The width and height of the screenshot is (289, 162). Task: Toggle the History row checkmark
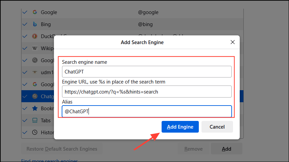(24, 133)
